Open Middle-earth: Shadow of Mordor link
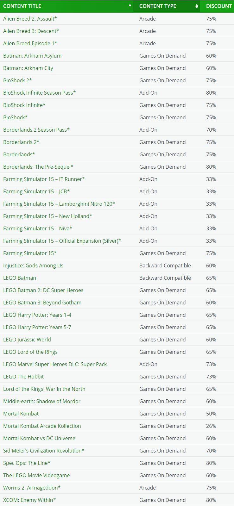Viewport: 234px width, 506px height. (x=42, y=401)
